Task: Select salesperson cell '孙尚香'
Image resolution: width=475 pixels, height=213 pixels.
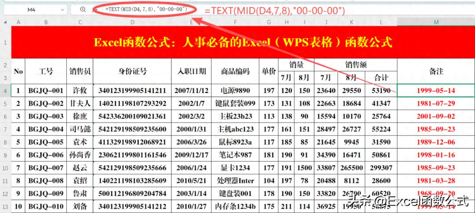Action: click(80, 155)
